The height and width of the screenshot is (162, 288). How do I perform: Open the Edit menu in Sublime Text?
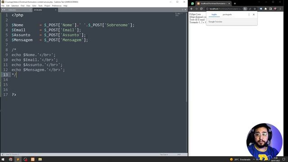[x=8, y=6]
